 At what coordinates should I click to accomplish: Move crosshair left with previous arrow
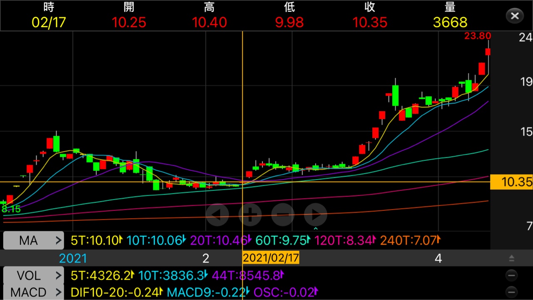217,215
